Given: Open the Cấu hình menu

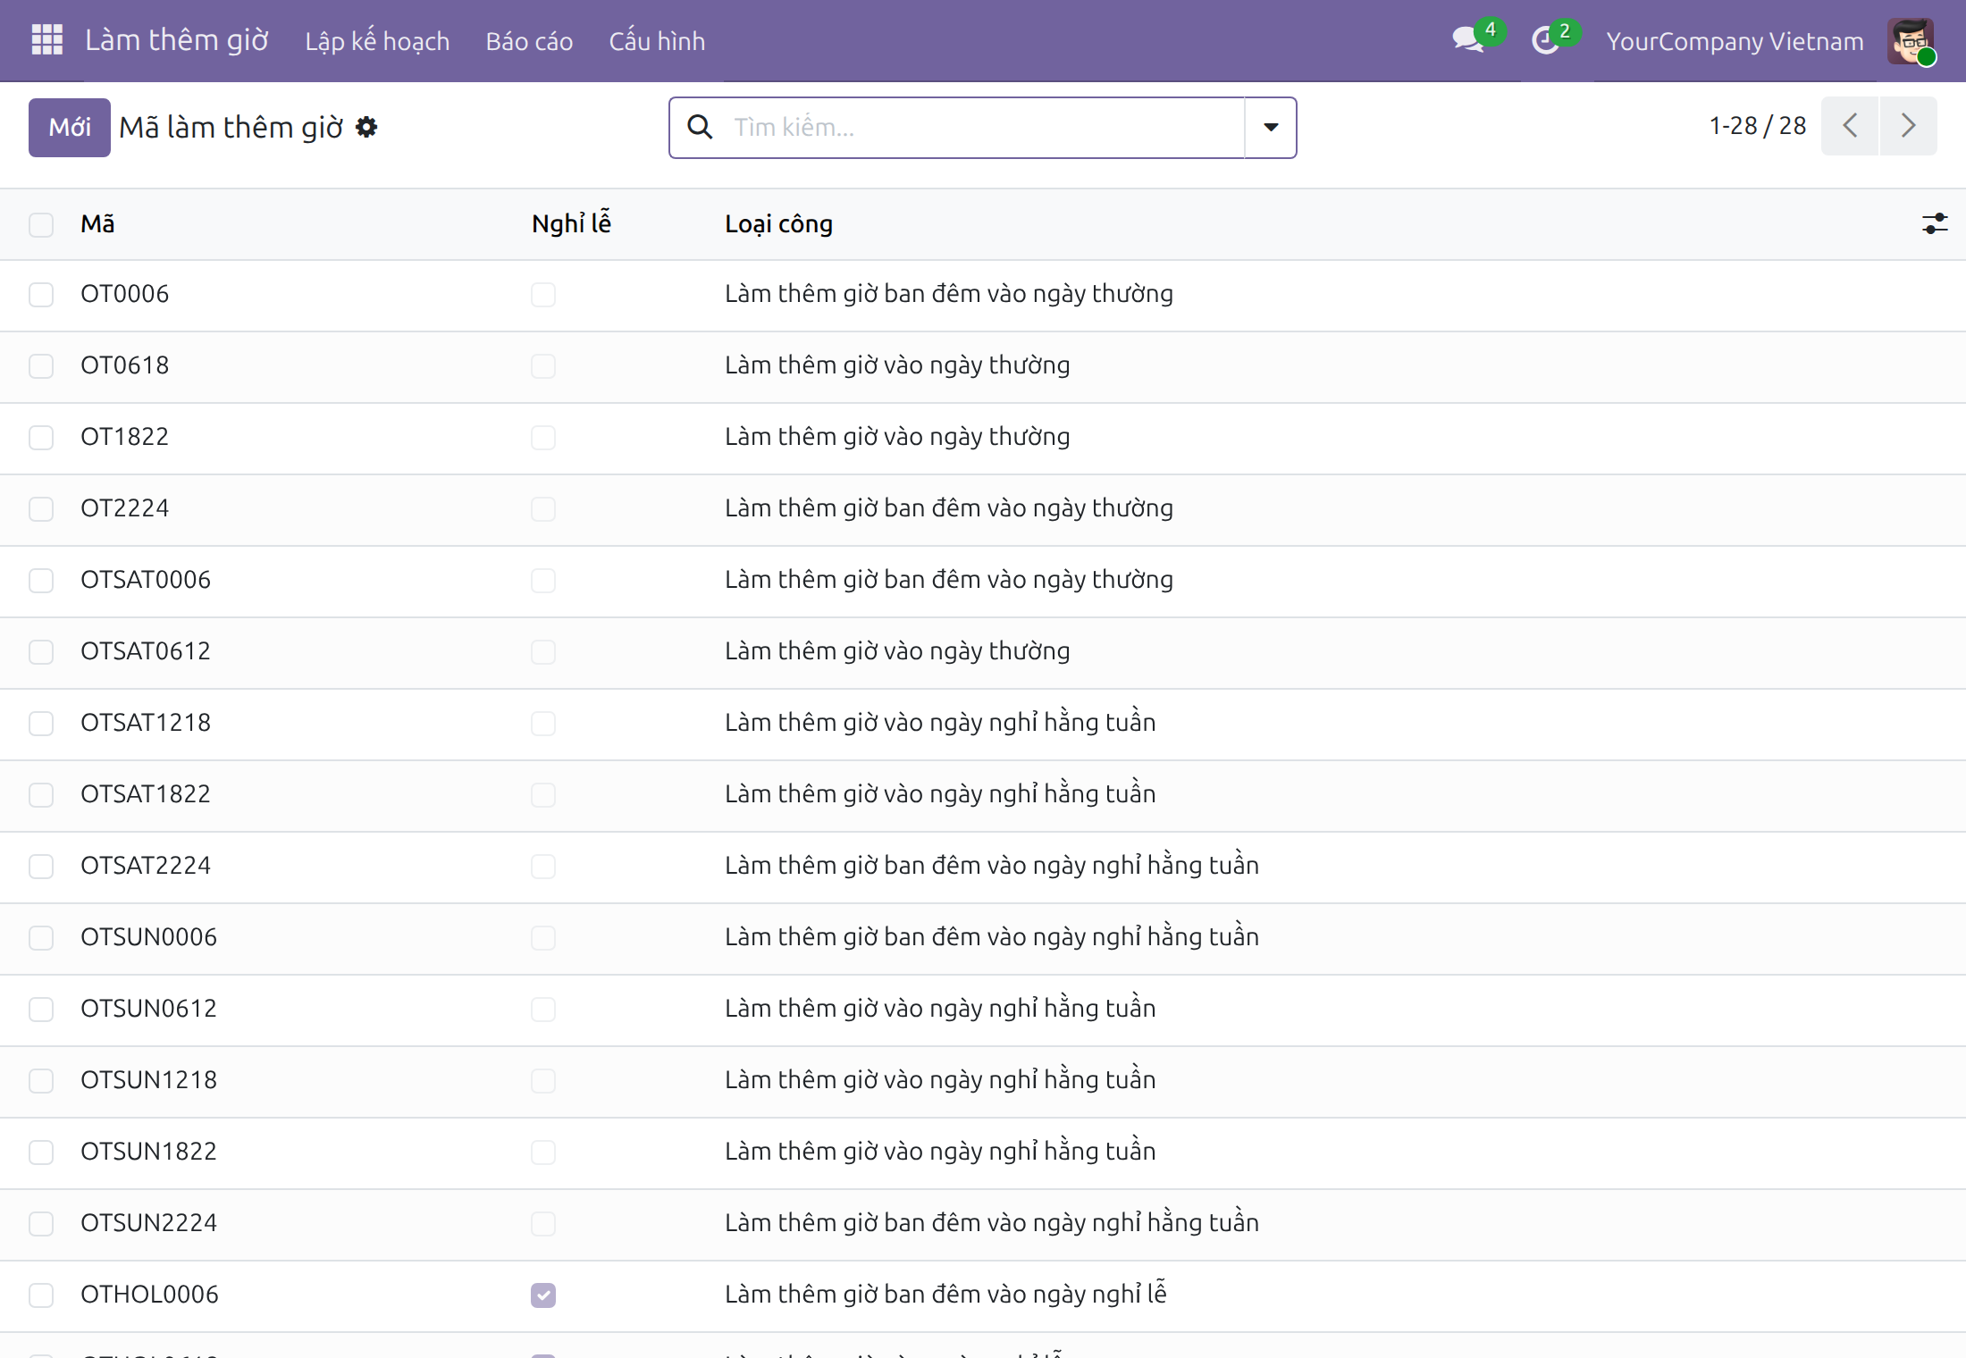Looking at the screenshot, I should [x=657, y=41].
